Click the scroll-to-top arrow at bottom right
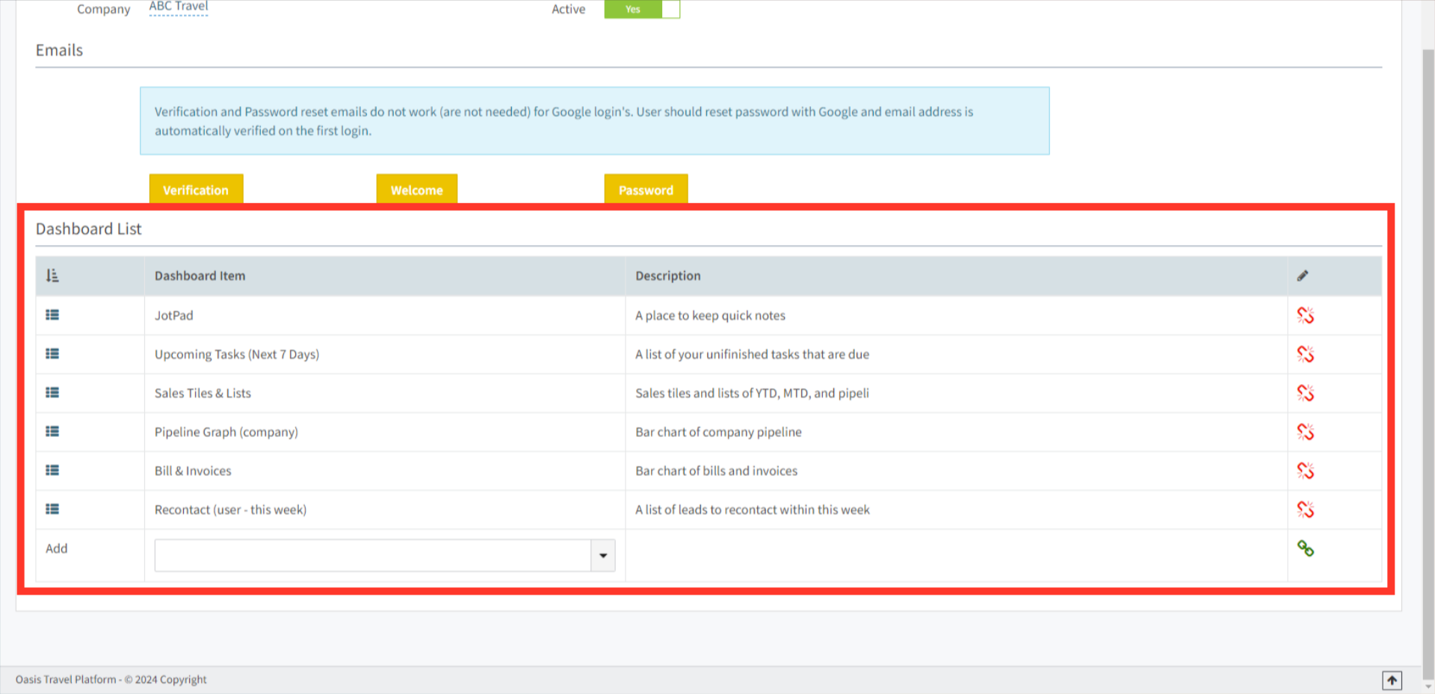 click(x=1393, y=681)
